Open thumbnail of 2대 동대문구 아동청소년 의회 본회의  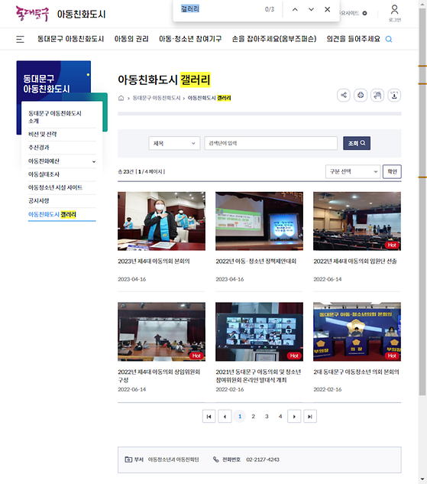357,332
